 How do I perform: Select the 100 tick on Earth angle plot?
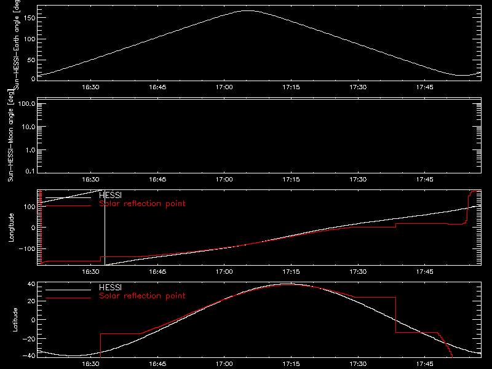tap(29, 39)
